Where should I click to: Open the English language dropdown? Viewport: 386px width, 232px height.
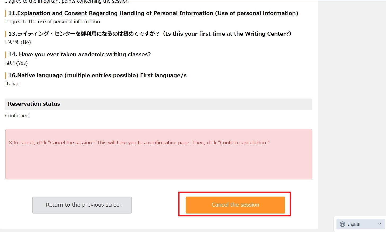(361, 224)
